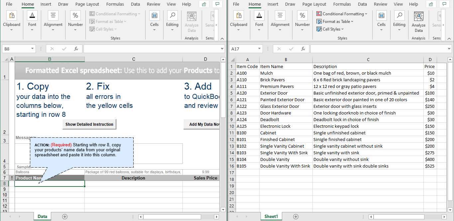Image resolution: width=454 pixels, height=221 pixels.
Task: Switch to Page Layout tab in right window
Action: click(314, 4)
